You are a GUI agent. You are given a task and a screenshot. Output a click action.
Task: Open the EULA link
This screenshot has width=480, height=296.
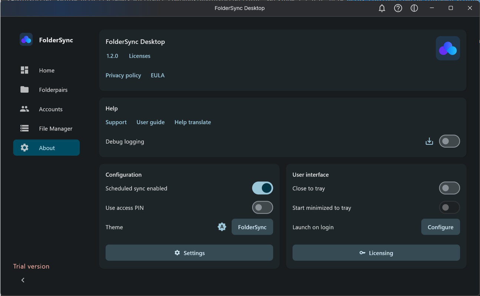click(x=158, y=75)
